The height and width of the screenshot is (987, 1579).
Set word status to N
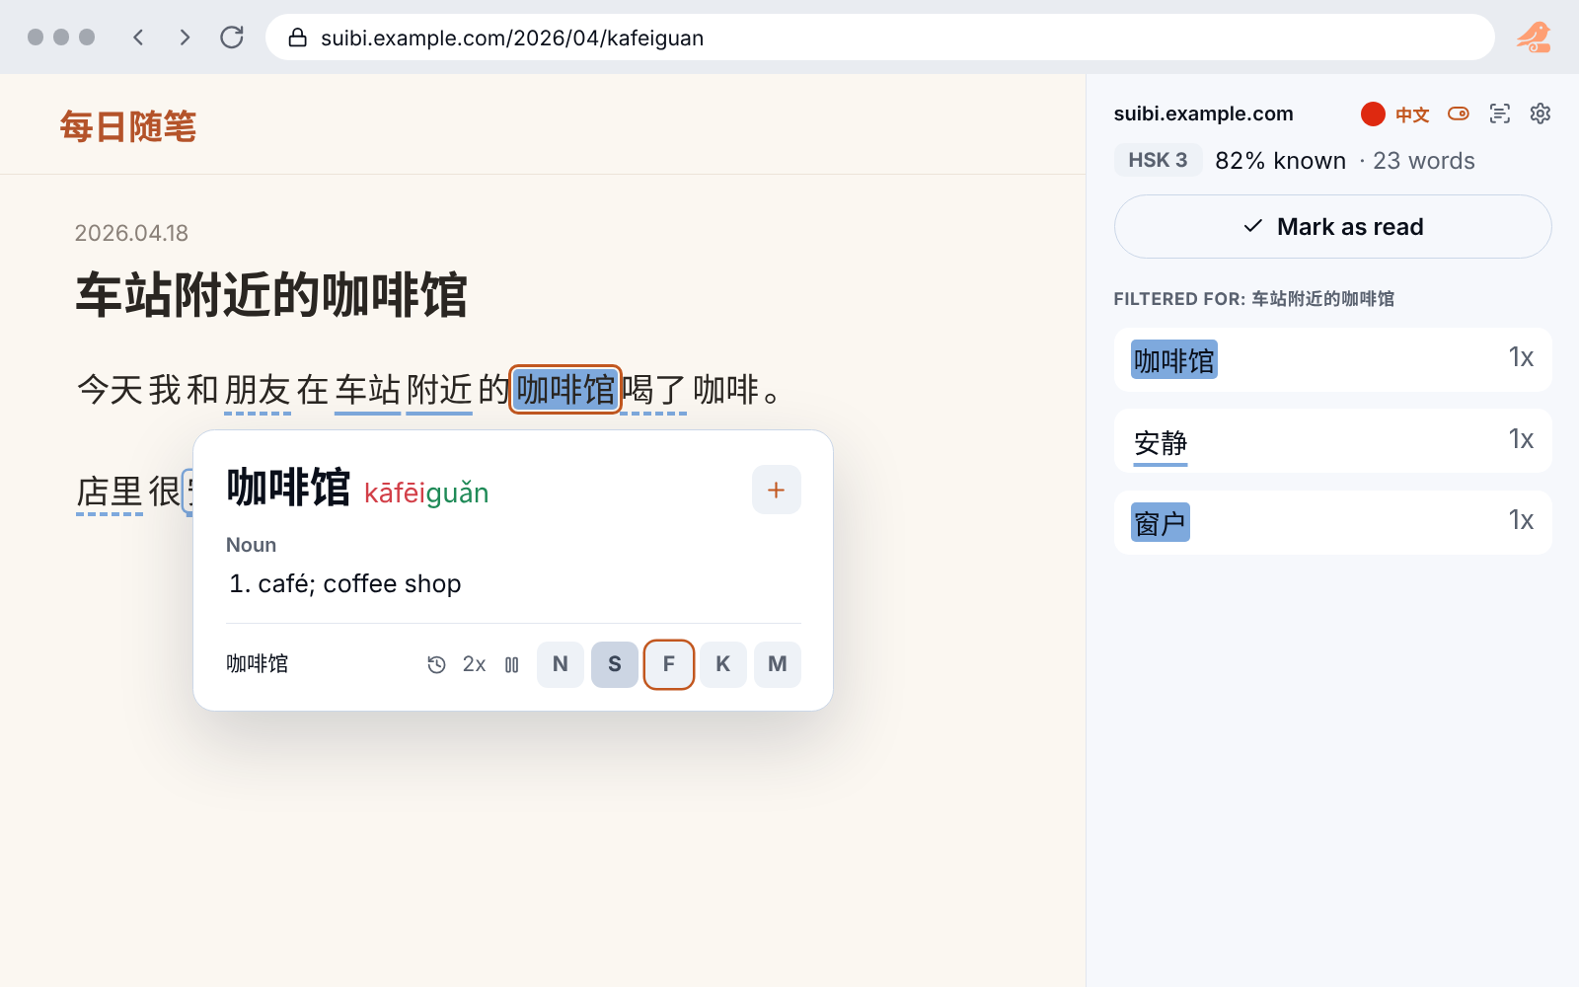(x=561, y=664)
